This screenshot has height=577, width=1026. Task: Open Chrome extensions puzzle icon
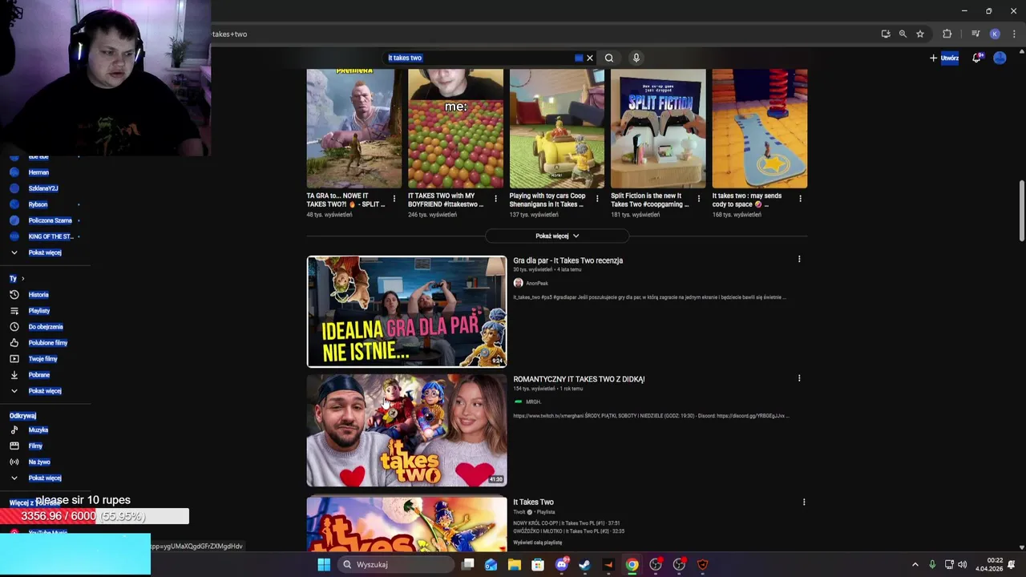[947, 34]
